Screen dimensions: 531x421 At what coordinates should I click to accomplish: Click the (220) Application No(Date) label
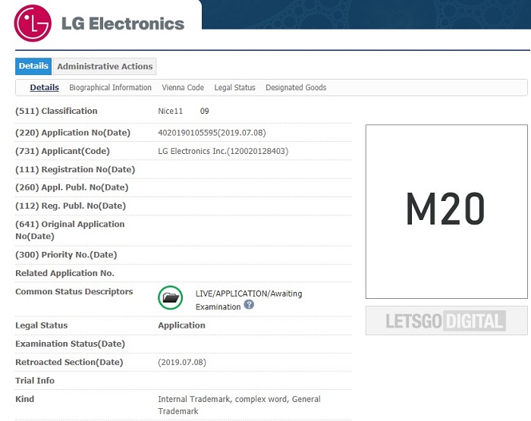click(x=73, y=133)
